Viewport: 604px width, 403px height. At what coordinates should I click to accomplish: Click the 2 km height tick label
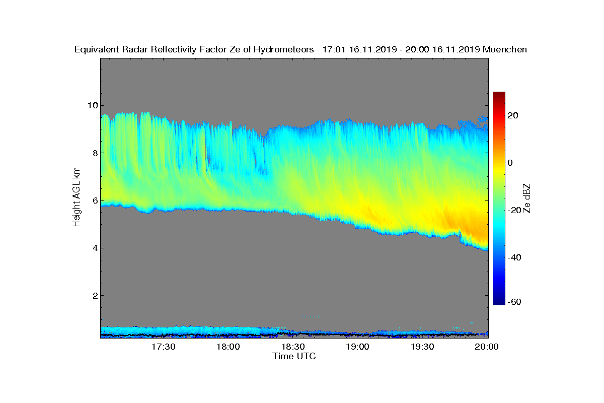tap(95, 295)
